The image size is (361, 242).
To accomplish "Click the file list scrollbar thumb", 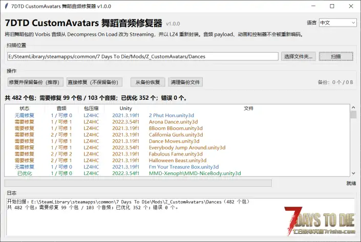I will pos(353,115).
